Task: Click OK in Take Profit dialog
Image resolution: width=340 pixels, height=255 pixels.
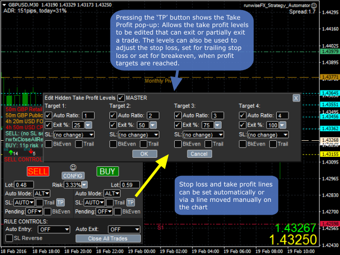Action: pos(144,154)
